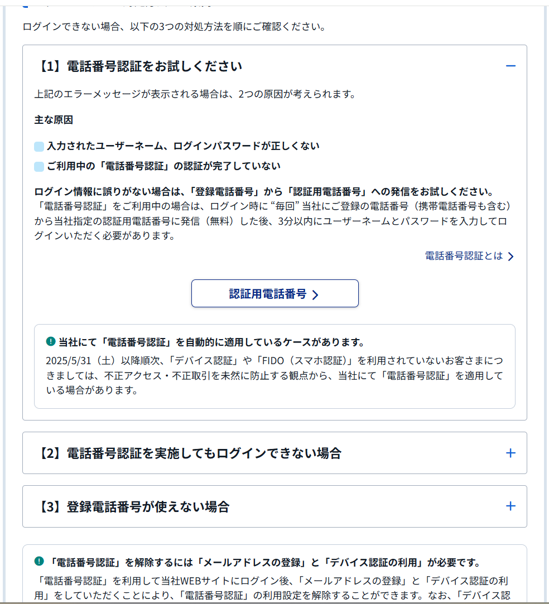Click the 【1】電話番号認証をお試しください header title
The image size is (549, 604).
coord(139,66)
